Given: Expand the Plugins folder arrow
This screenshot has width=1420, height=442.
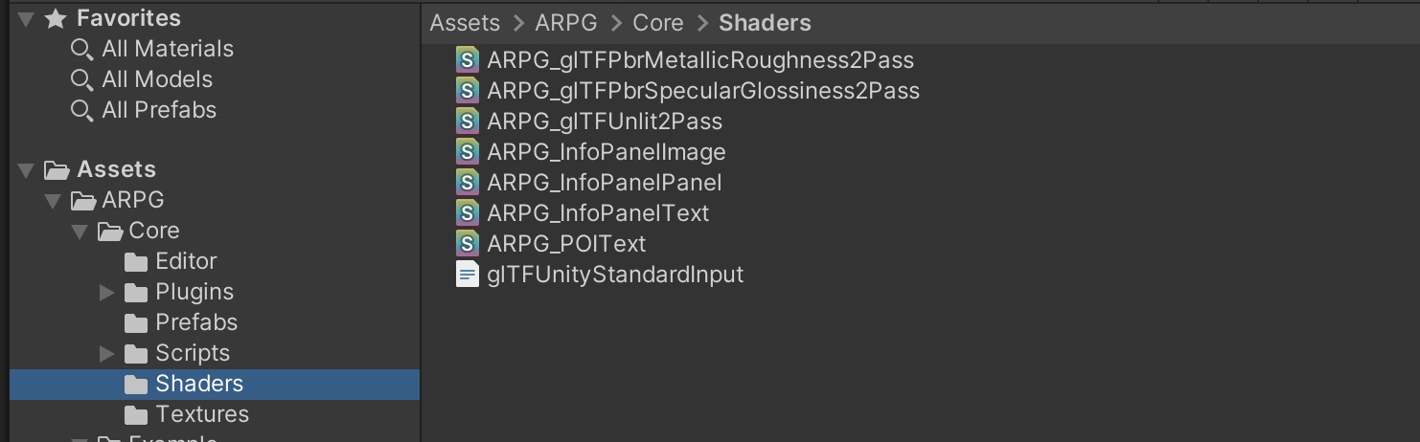Looking at the screenshot, I should click(x=107, y=293).
